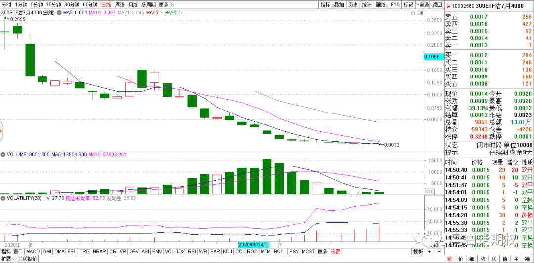Click the 笔 tick tab at bottom right

click(449, 259)
